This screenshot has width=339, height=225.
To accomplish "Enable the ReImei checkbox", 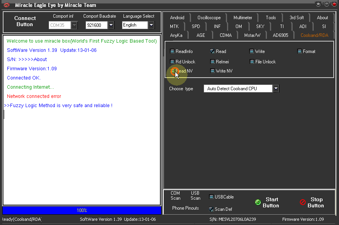I will point(212,62).
